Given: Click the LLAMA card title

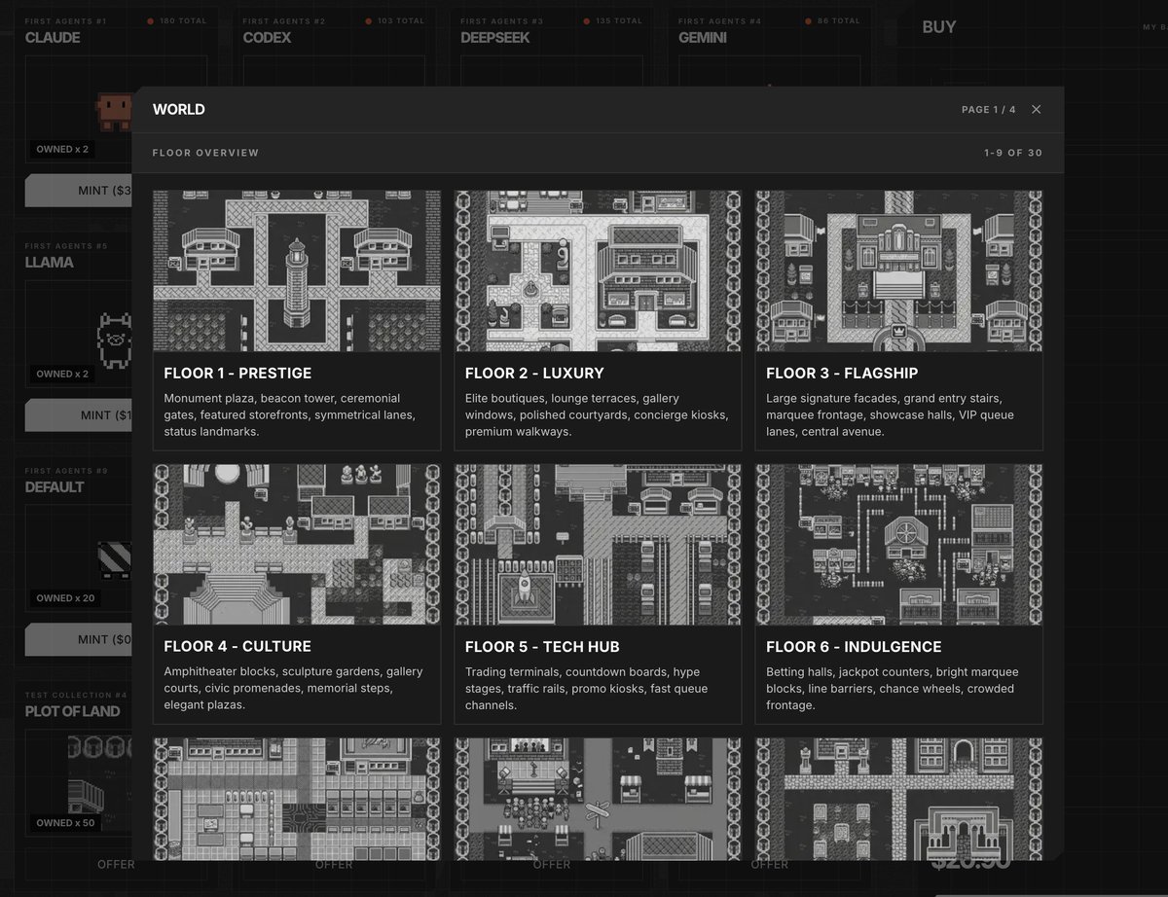Looking at the screenshot, I should tap(50, 262).
